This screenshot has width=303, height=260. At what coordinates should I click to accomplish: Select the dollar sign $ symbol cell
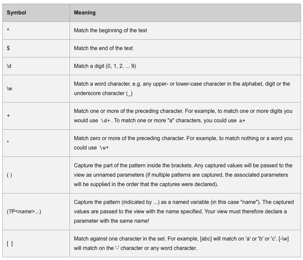tap(8, 48)
